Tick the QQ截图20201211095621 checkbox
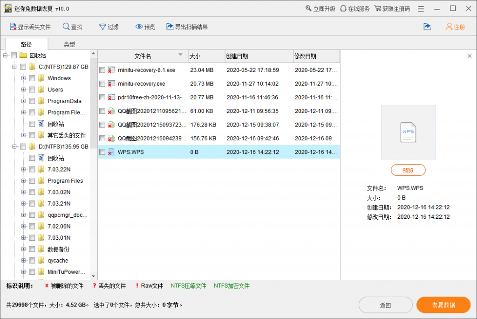 (x=102, y=111)
